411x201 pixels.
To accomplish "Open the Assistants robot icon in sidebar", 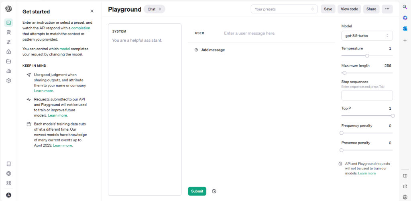I will pos(8,33).
